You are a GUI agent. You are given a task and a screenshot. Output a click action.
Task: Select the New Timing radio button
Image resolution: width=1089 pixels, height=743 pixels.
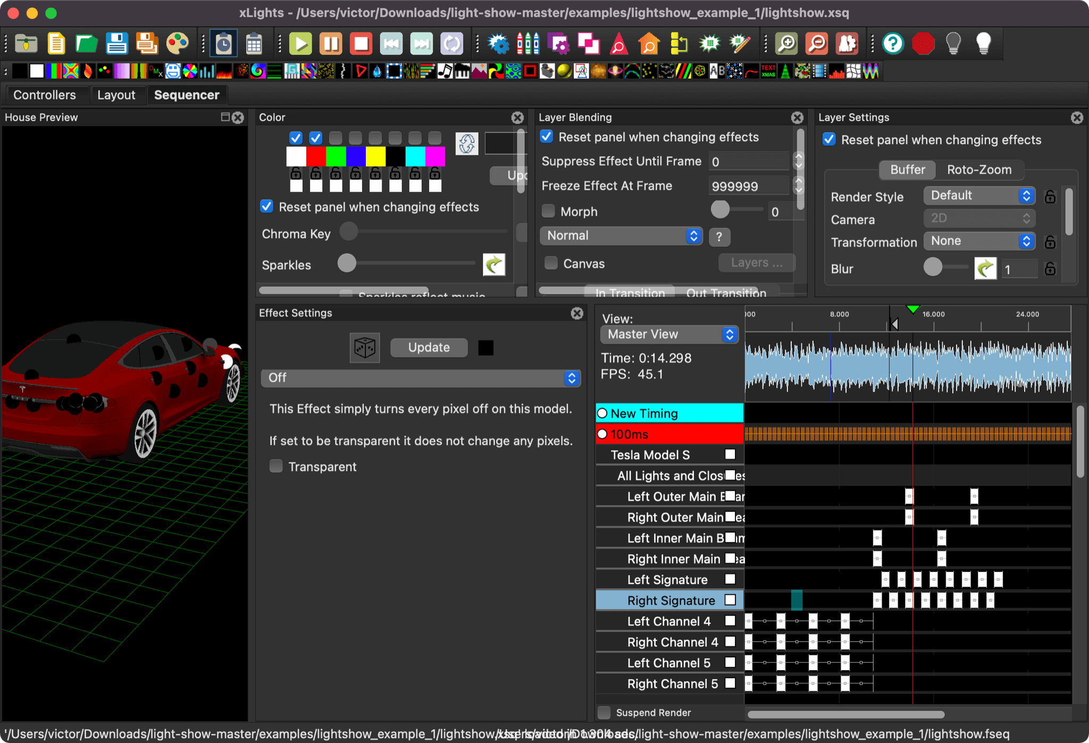(602, 413)
